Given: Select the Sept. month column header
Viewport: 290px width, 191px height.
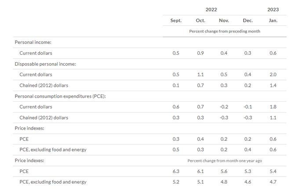Looking at the screenshot, I should pos(176,21).
